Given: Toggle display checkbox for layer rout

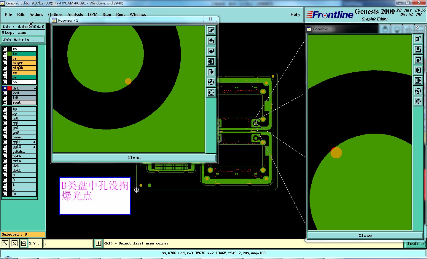Looking at the screenshot, I should click(x=5, y=103).
